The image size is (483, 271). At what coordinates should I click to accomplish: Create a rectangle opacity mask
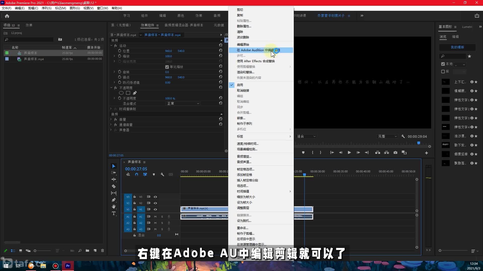pos(128,93)
